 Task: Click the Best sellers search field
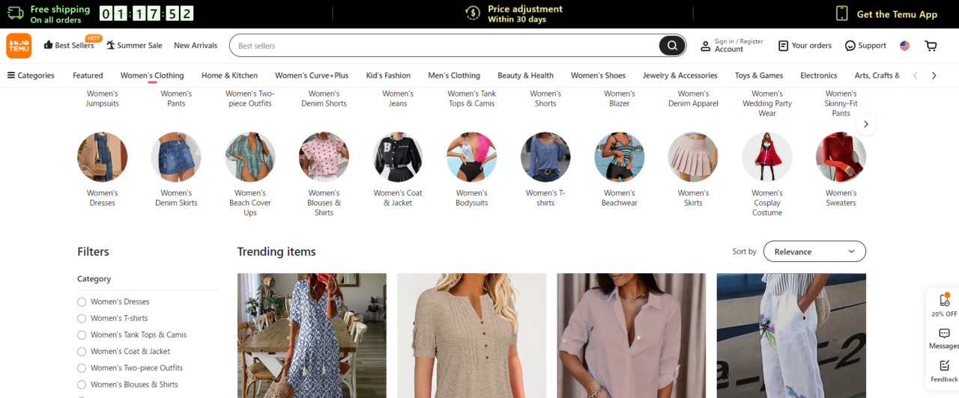click(442, 46)
